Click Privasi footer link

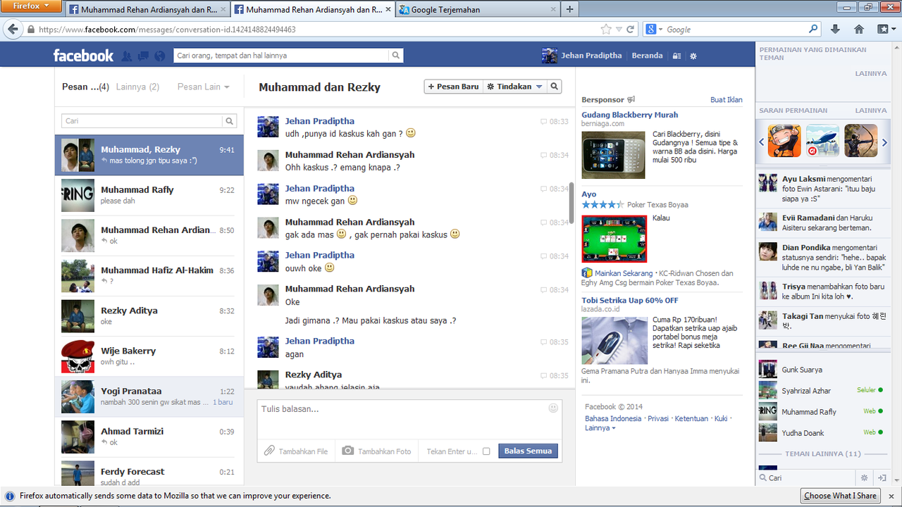coord(658,418)
